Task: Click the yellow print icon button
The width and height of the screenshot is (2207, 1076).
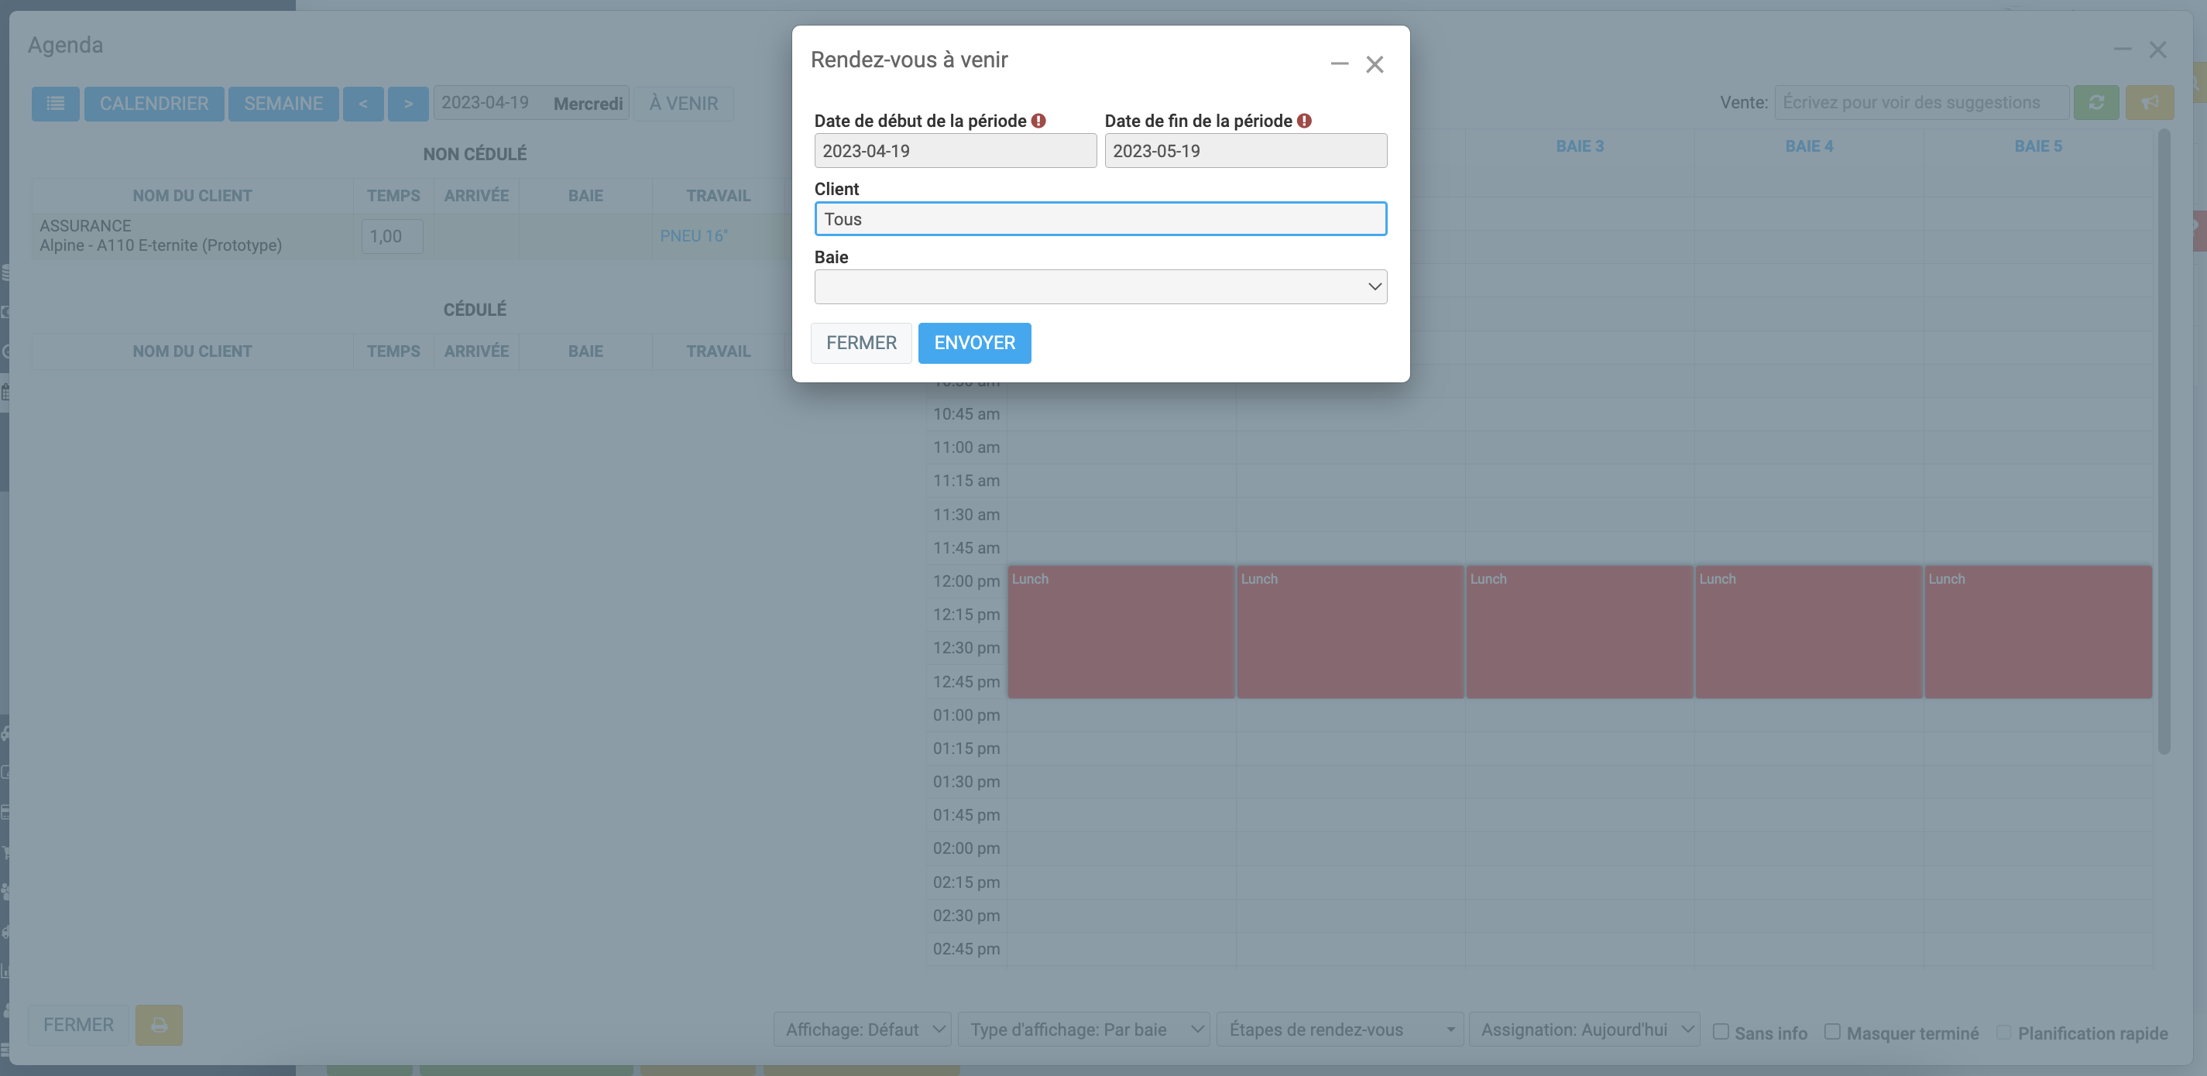Action: [159, 1025]
